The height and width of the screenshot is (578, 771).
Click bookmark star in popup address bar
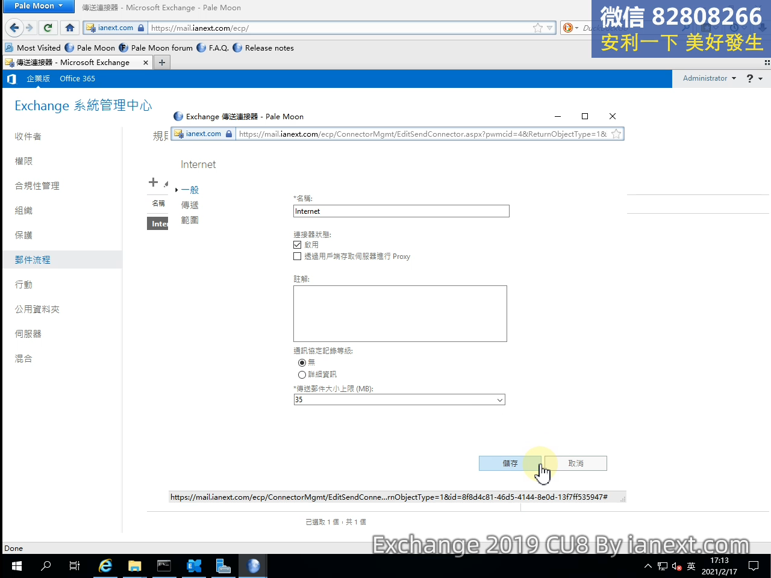(616, 134)
